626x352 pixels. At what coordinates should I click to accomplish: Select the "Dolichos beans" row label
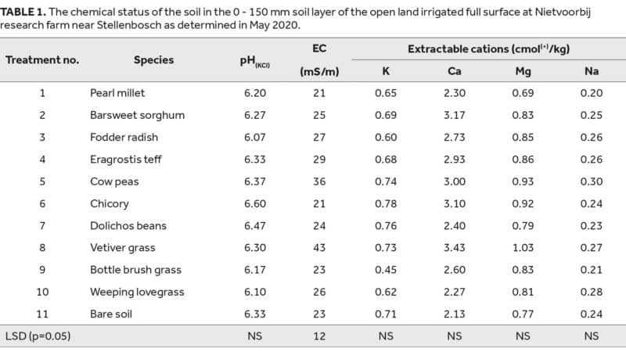(x=128, y=226)
